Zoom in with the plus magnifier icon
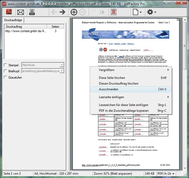Screen dimensions: 189x178 tap(74, 12)
